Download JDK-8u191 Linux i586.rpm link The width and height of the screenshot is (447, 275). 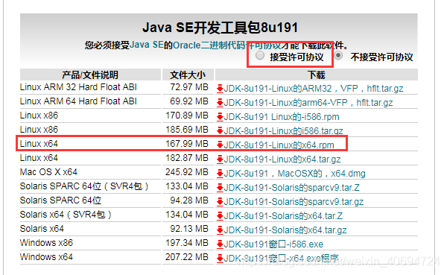coord(282,117)
